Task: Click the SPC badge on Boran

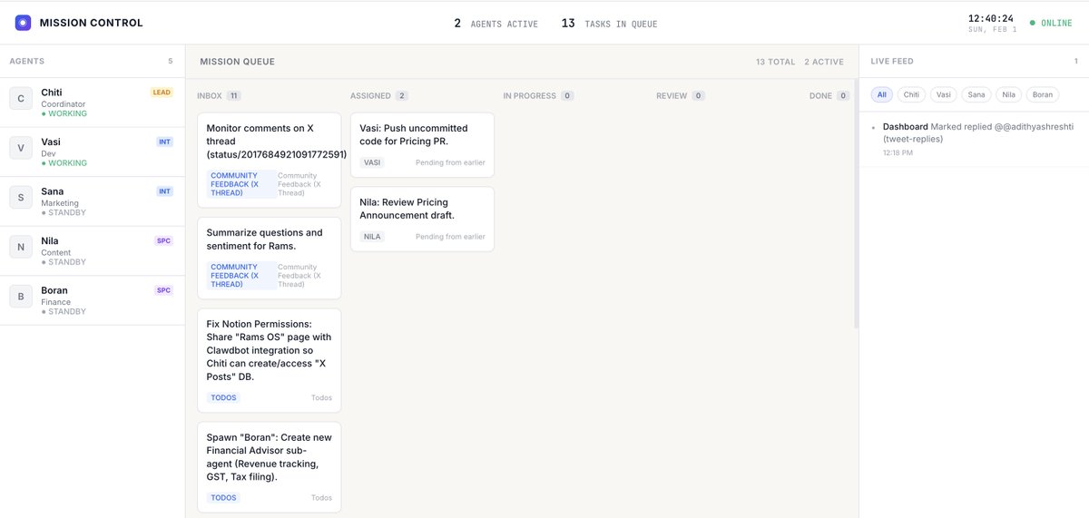Action: pos(163,290)
